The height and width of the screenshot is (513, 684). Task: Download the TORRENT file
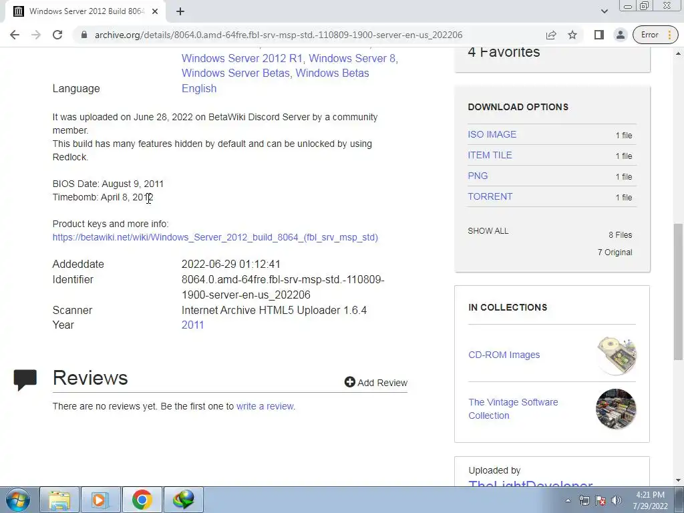click(x=490, y=196)
